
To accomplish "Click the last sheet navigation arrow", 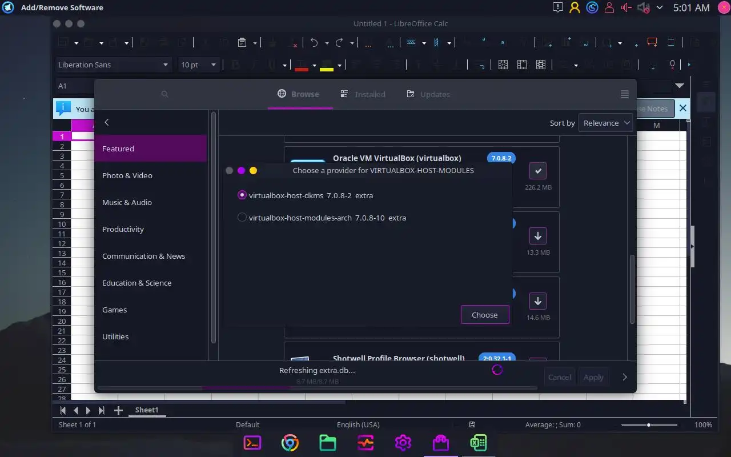I will pyautogui.click(x=101, y=410).
